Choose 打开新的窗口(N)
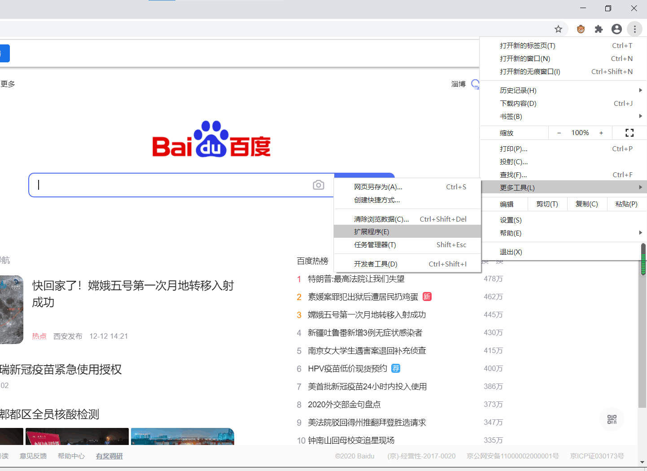The height and width of the screenshot is (471, 647). coord(563,58)
